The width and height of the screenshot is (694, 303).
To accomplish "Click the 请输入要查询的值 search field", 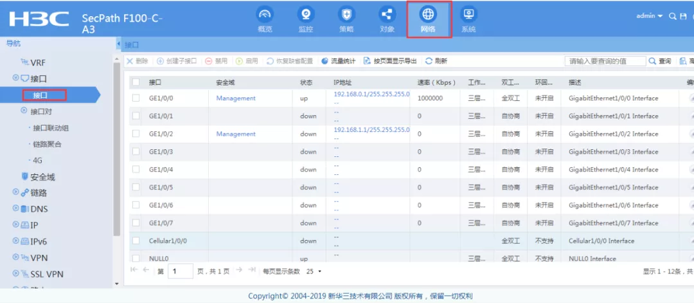I will click(x=605, y=61).
